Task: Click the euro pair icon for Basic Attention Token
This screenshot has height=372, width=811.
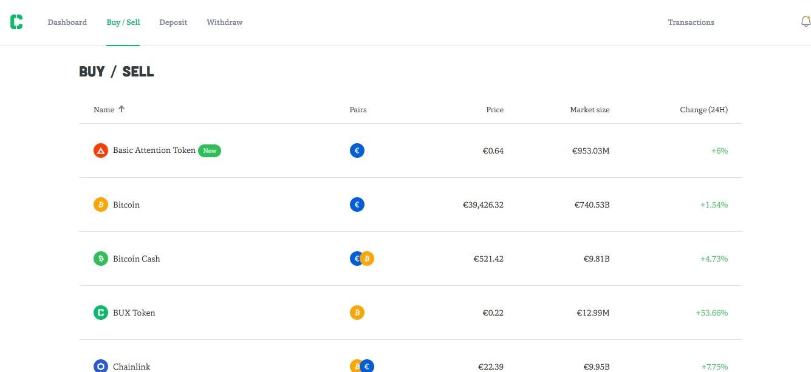Action: point(357,150)
